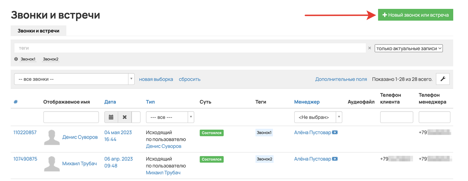468x181 pixels.
Task: Click the Суть column header
Action: coord(205,102)
